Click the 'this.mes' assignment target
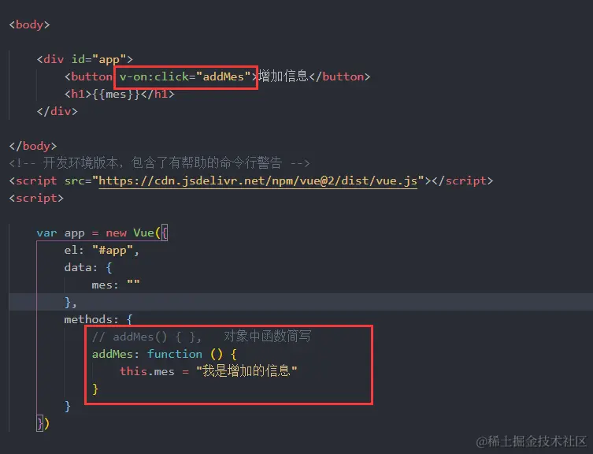The width and height of the screenshot is (593, 454). [147, 371]
